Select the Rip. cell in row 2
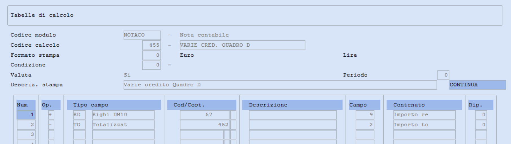This screenshot has width=511, height=144. pos(481,125)
